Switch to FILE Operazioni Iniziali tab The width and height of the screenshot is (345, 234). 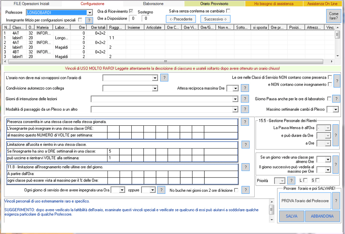[31, 4]
